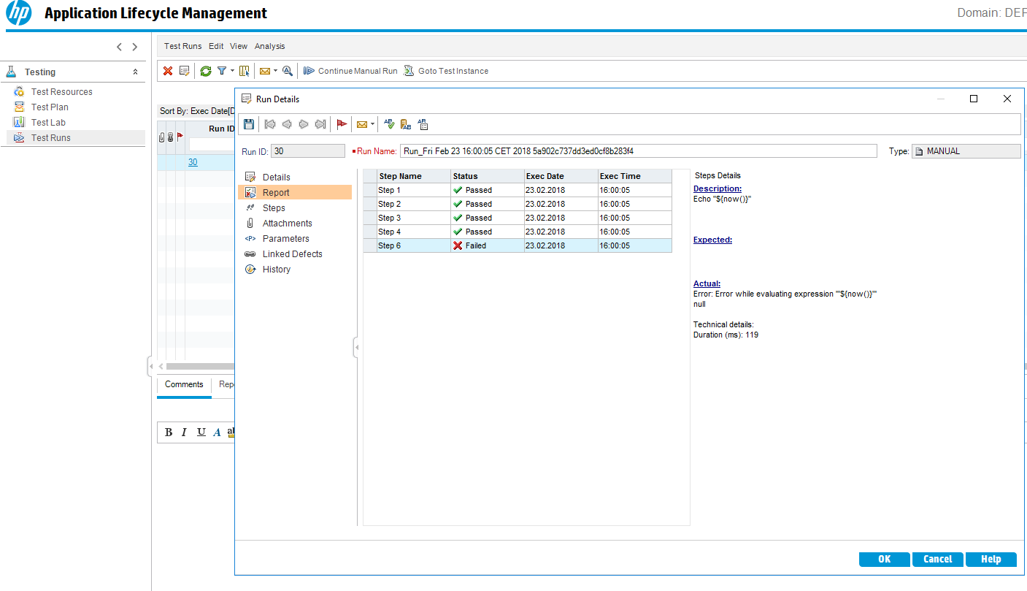
Task: Select Details in the Run Details sidebar
Action: [x=277, y=178]
